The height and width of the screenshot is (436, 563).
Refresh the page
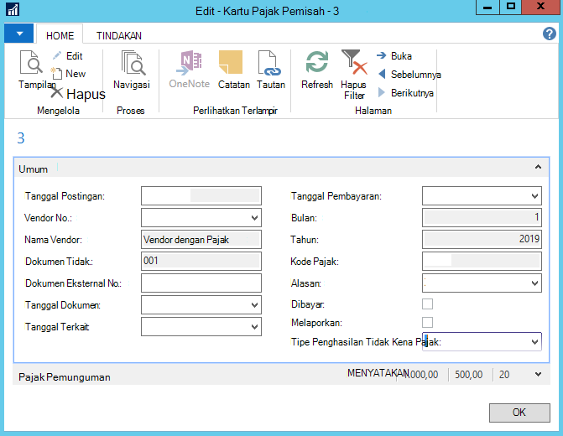(x=316, y=70)
